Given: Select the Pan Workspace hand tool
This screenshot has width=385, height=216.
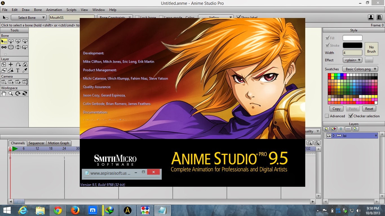Looking at the screenshot, I should click(4, 94).
